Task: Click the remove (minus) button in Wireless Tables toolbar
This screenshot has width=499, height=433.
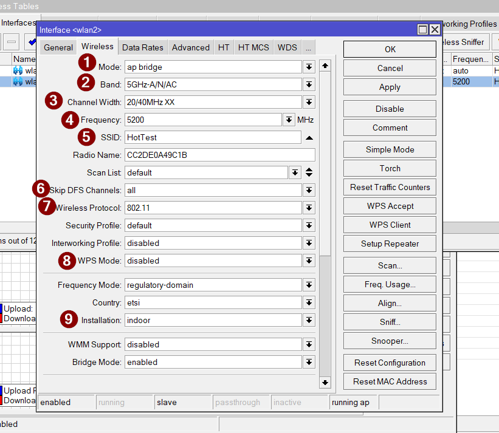Action: pyautogui.click(x=12, y=42)
